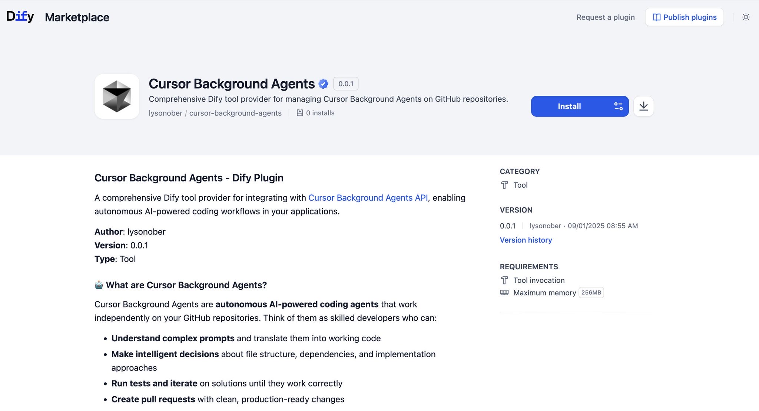Click the 'Type: Tool' line
The image size is (759, 411).
pyautogui.click(x=115, y=259)
